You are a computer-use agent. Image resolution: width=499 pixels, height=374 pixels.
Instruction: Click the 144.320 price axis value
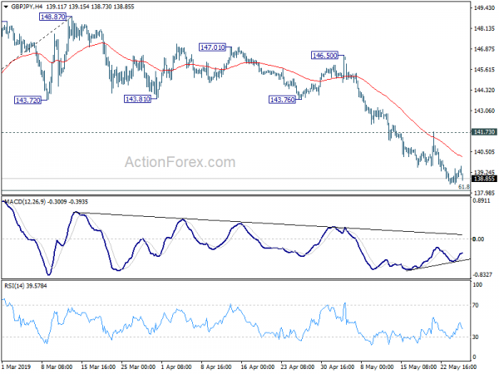484,91
